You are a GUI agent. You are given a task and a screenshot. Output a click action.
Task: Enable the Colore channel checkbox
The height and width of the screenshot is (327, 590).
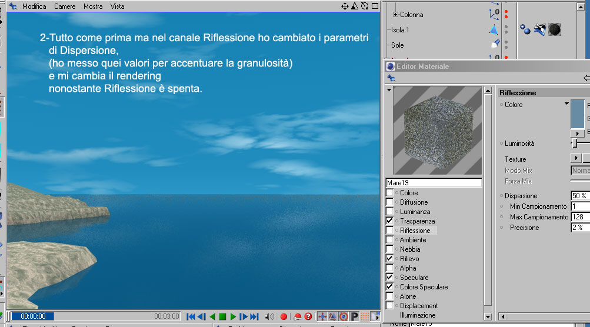coord(389,193)
